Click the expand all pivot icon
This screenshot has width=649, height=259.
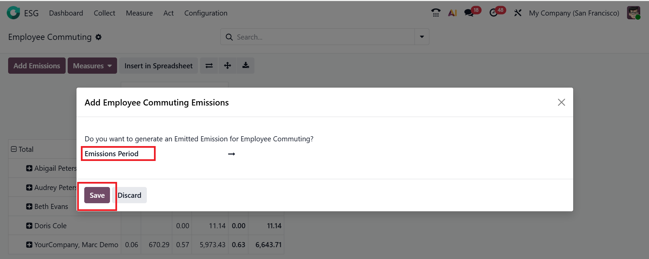tap(227, 66)
